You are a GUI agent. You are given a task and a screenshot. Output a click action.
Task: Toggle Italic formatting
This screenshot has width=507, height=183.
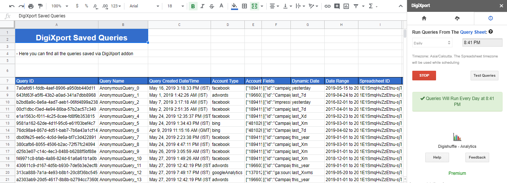point(202,6)
